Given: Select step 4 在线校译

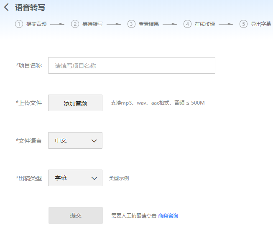Looking at the screenshot, I should pos(199,24).
